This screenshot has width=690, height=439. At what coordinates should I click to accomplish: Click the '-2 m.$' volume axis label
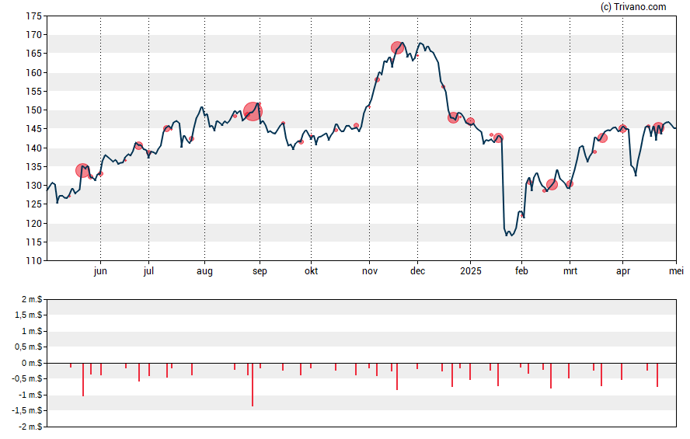click(30, 427)
